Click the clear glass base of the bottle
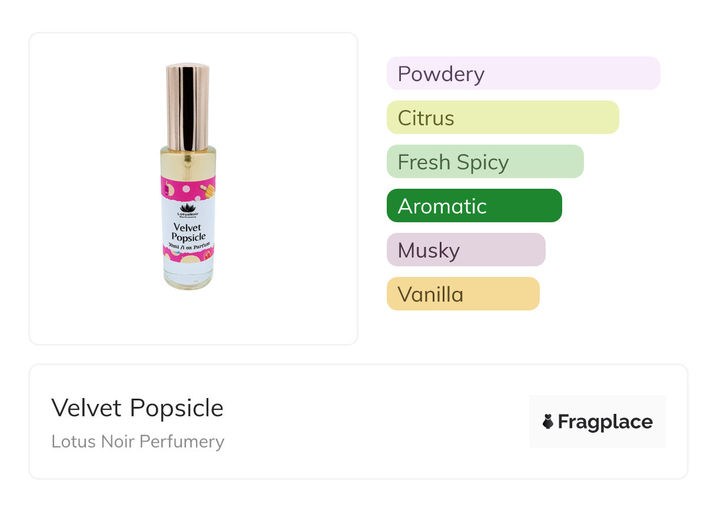Image resolution: width=717 pixels, height=508 pixels. coord(188,275)
